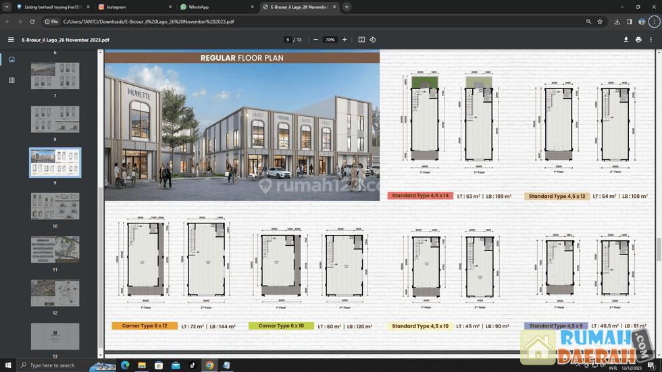
Task: Rotate the PDF counterclockwise
Action: click(x=373, y=40)
